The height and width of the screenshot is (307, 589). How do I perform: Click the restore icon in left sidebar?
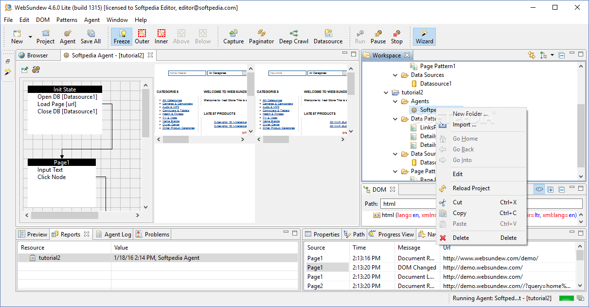click(x=8, y=61)
